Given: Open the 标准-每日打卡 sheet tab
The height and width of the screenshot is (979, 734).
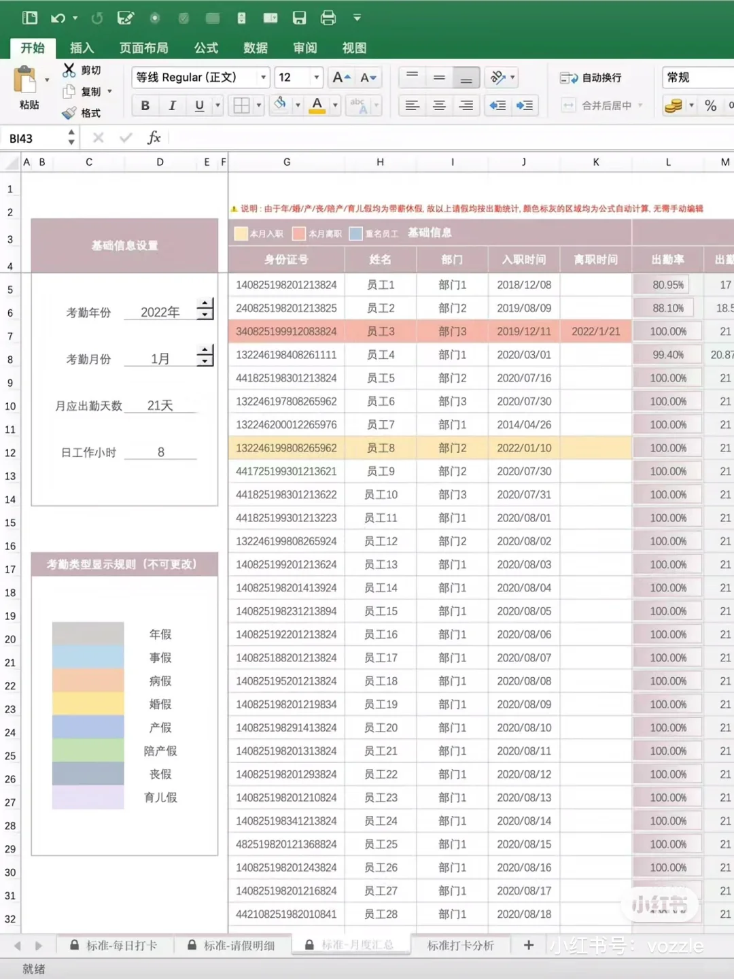Looking at the screenshot, I should coord(122,945).
